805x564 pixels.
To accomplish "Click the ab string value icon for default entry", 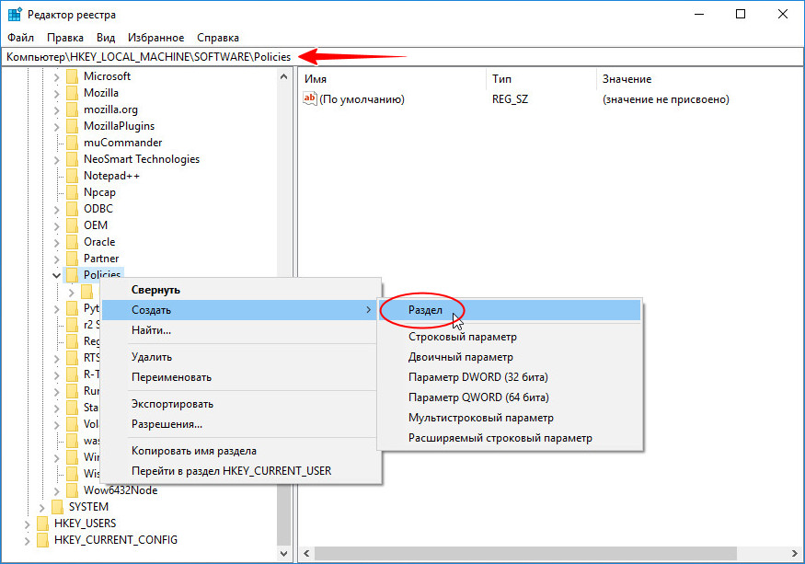I will point(309,98).
